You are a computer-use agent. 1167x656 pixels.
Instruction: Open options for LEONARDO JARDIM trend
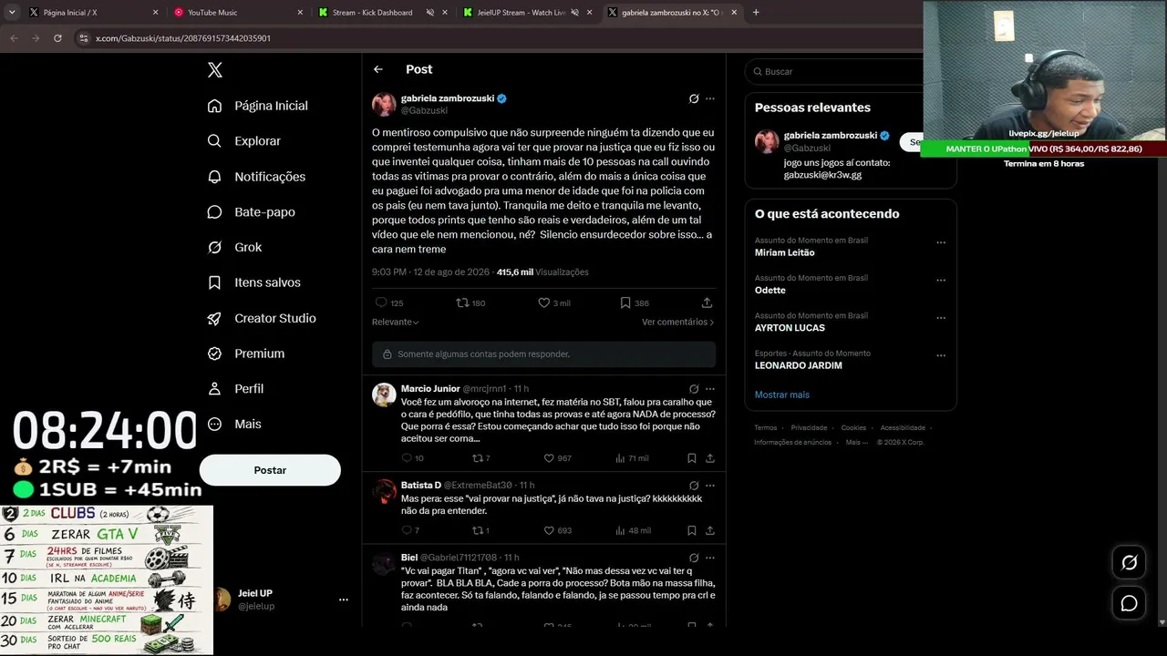pyautogui.click(x=941, y=355)
